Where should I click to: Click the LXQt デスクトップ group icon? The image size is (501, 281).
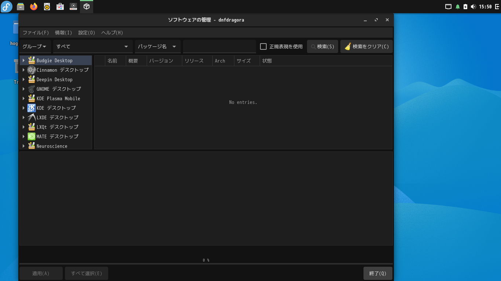click(32, 127)
